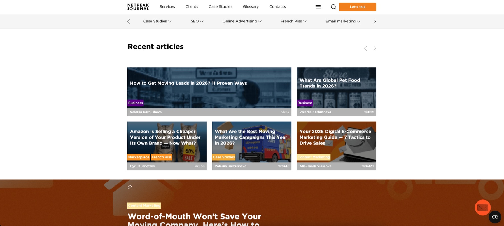Open article What Are the Best Moving Marketing Campaigns

click(251, 137)
